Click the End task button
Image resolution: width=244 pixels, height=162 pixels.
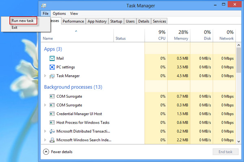pos(225,152)
